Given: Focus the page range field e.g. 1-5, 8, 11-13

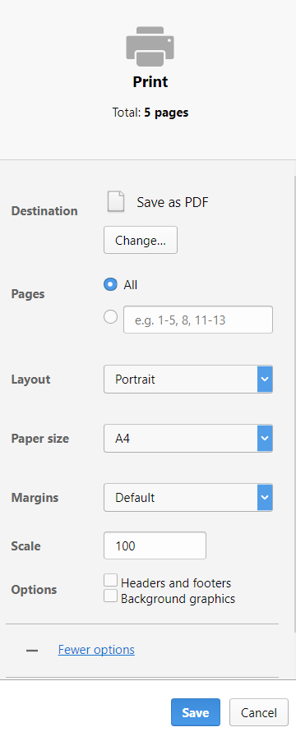Looking at the screenshot, I should pos(198,320).
